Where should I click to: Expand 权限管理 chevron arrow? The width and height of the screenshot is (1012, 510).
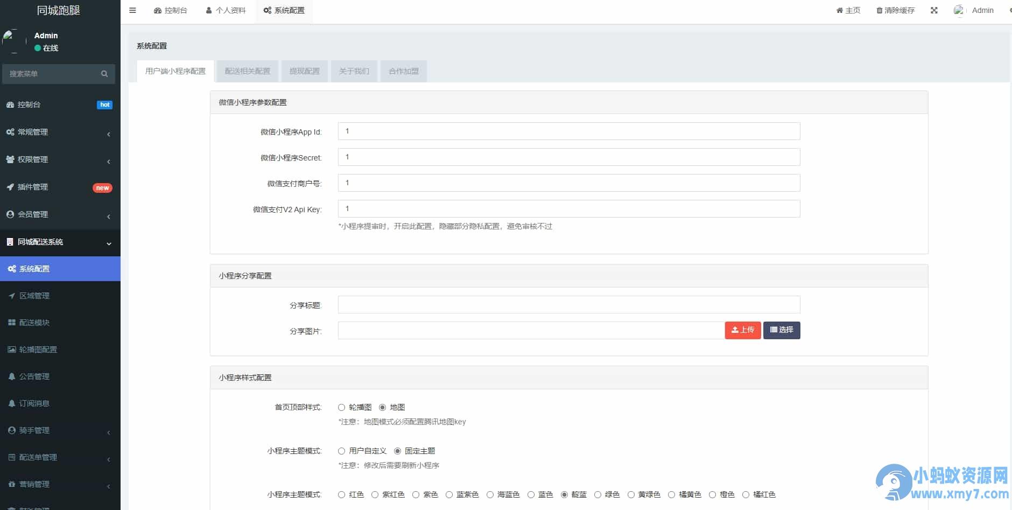pyautogui.click(x=109, y=161)
